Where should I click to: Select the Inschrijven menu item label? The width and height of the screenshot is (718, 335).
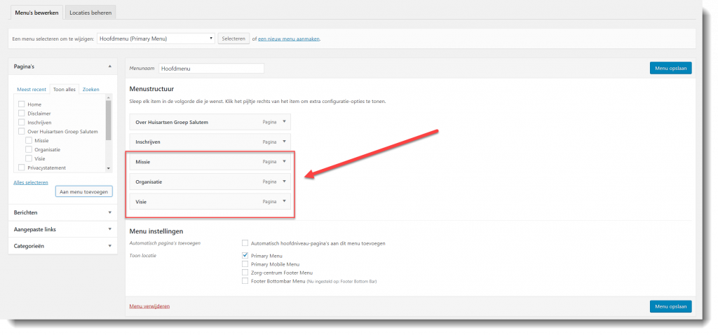[x=148, y=142]
